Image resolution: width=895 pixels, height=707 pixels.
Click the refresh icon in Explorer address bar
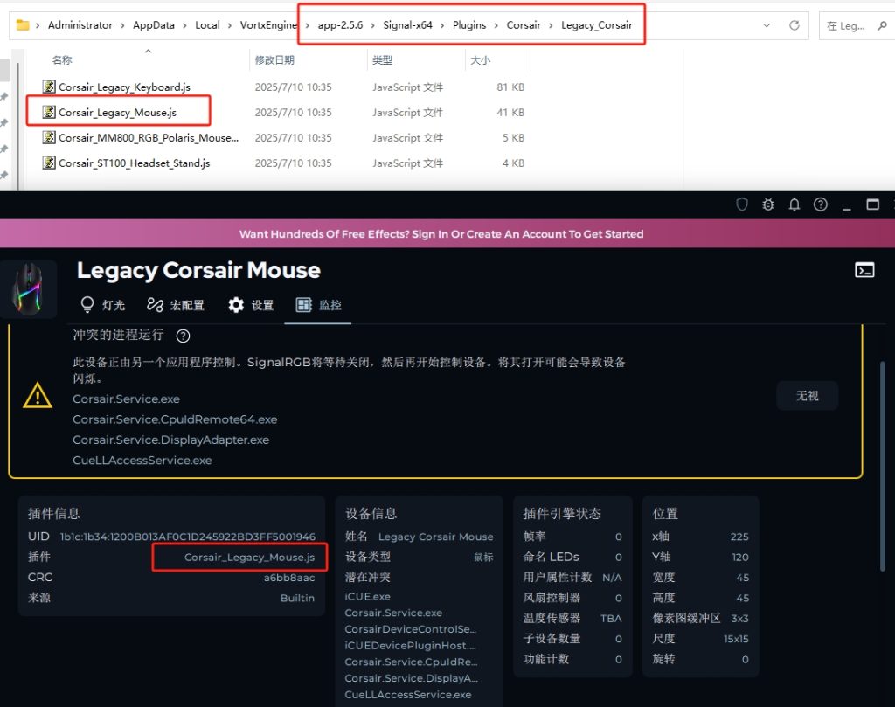(x=794, y=25)
